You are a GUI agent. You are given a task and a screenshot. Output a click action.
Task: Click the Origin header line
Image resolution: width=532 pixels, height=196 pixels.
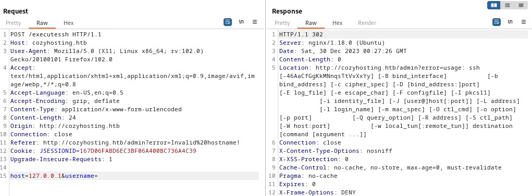click(x=65, y=126)
